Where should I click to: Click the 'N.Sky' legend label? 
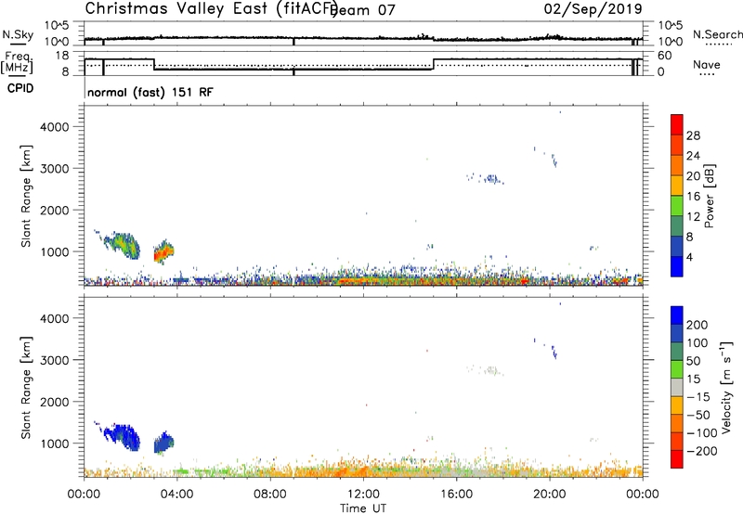point(18,34)
